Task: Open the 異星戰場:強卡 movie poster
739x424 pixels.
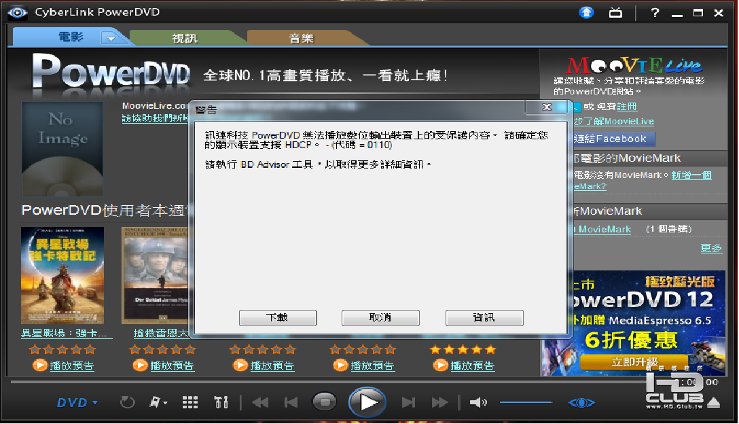Action: tap(62, 275)
